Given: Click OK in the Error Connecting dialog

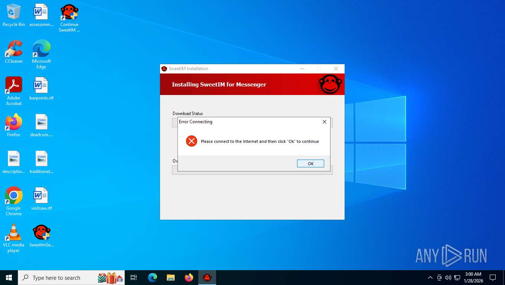Looking at the screenshot, I should pyautogui.click(x=310, y=164).
